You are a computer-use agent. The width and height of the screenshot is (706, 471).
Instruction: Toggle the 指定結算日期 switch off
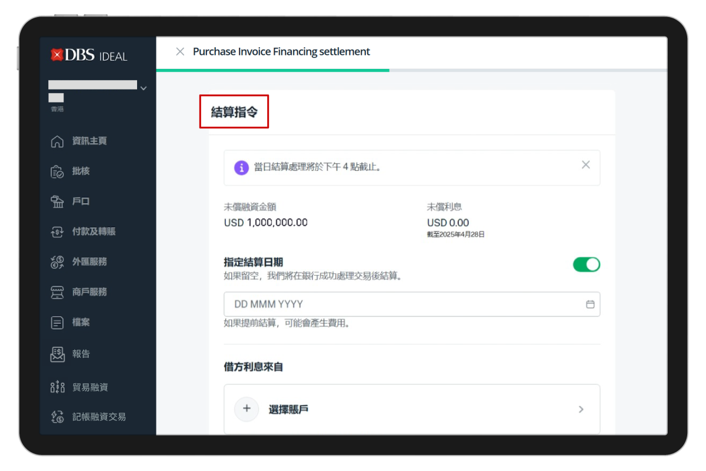[586, 265]
